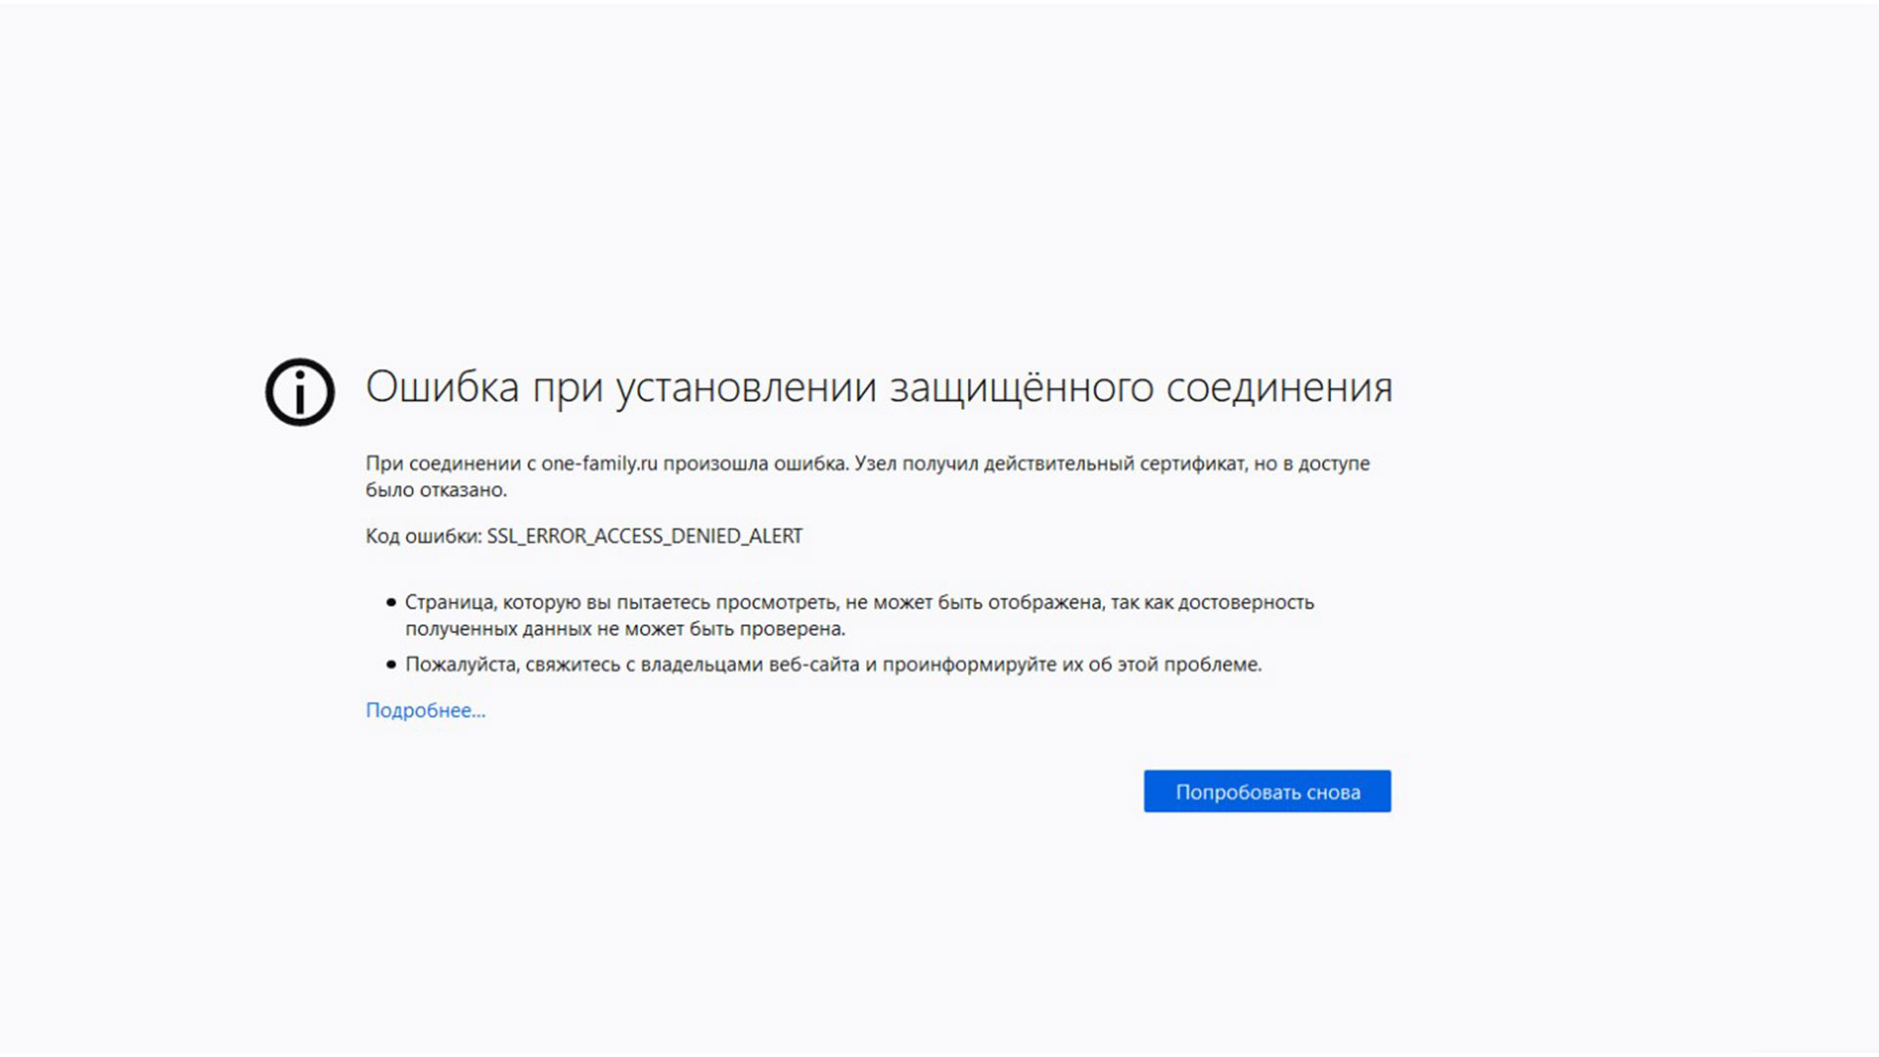Click the 'Попробовать снова' button
Image resolution: width=1879 pixels, height=1057 pixels.
pos(1267,791)
